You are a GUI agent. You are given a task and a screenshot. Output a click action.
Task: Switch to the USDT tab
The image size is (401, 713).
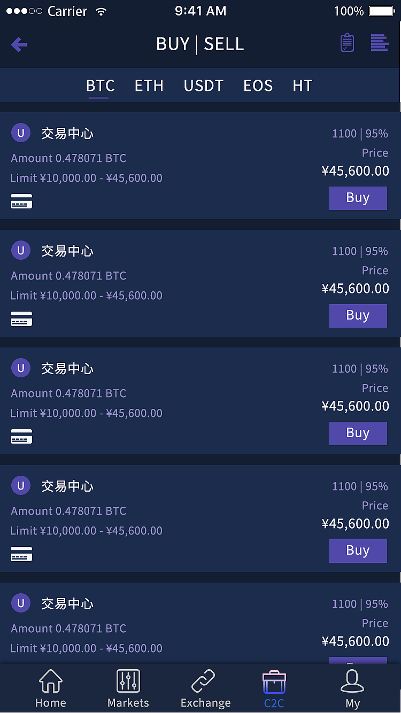(203, 86)
